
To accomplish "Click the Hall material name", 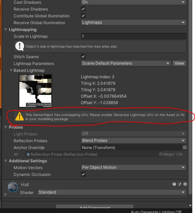I will coord(25,185).
